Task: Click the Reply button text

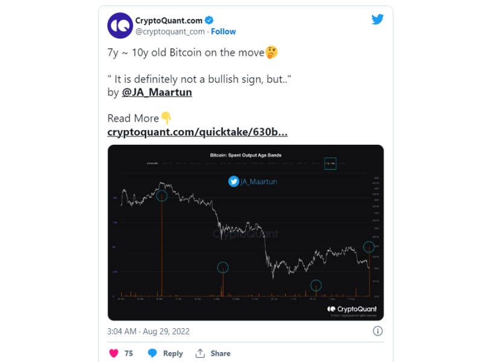Action: (x=173, y=354)
